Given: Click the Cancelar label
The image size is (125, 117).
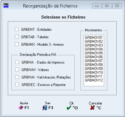Looking at the screenshot, I should [x=95, y=103].
